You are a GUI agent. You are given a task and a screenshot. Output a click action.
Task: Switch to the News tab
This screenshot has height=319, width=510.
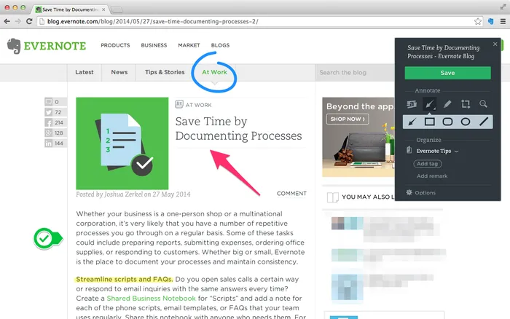(x=119, y=72)
